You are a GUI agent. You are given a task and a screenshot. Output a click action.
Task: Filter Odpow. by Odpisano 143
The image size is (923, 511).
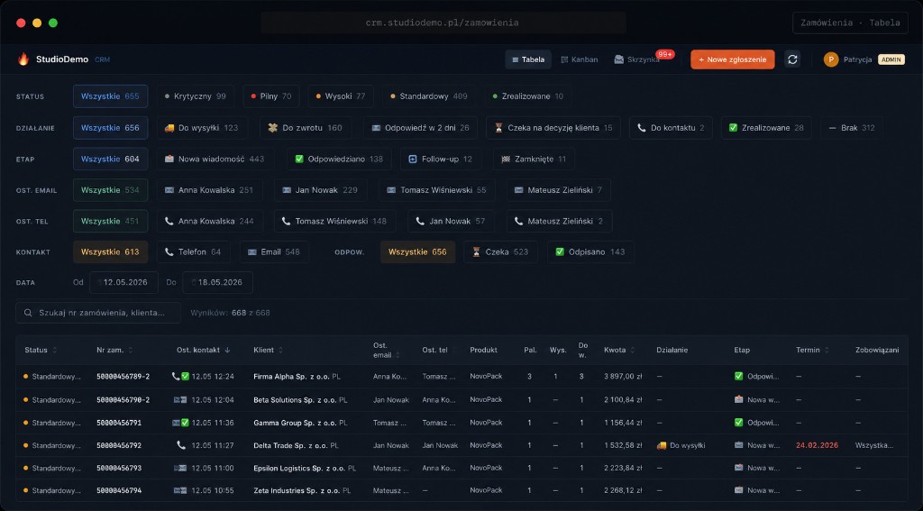tap(590, 252)
